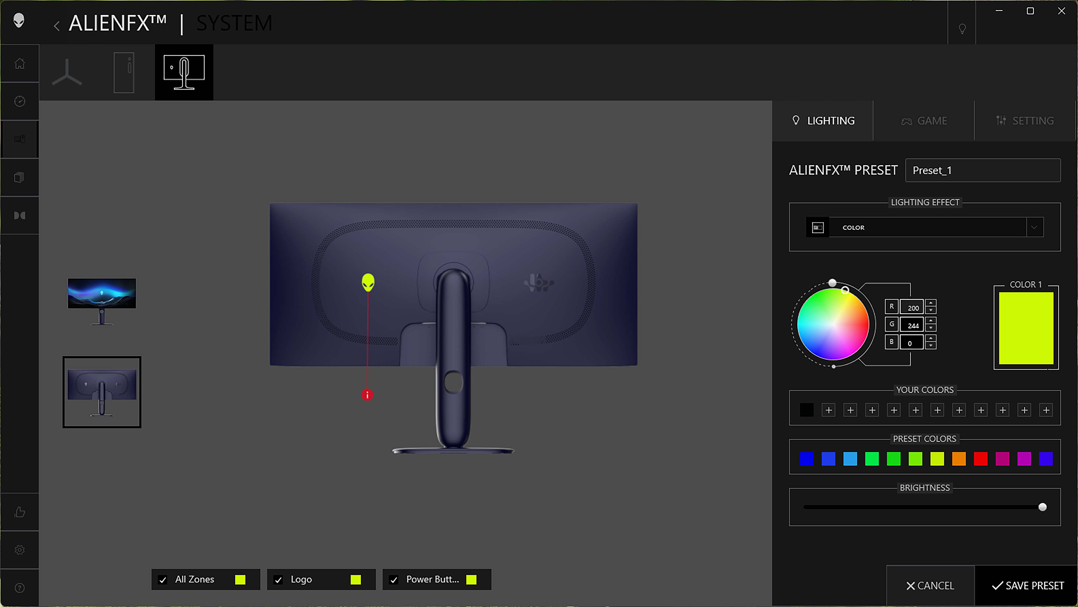Select the light blue preset color
Image resolution: width=1078 pixels, height=607 pixels.
(850, 459)
